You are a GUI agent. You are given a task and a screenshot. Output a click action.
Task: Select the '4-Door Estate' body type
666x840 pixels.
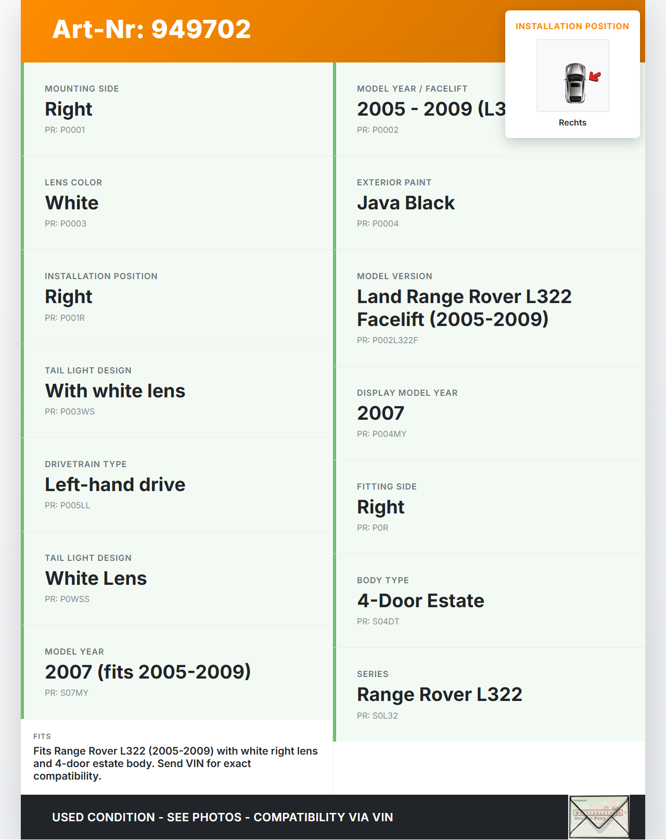coord(420,601)
